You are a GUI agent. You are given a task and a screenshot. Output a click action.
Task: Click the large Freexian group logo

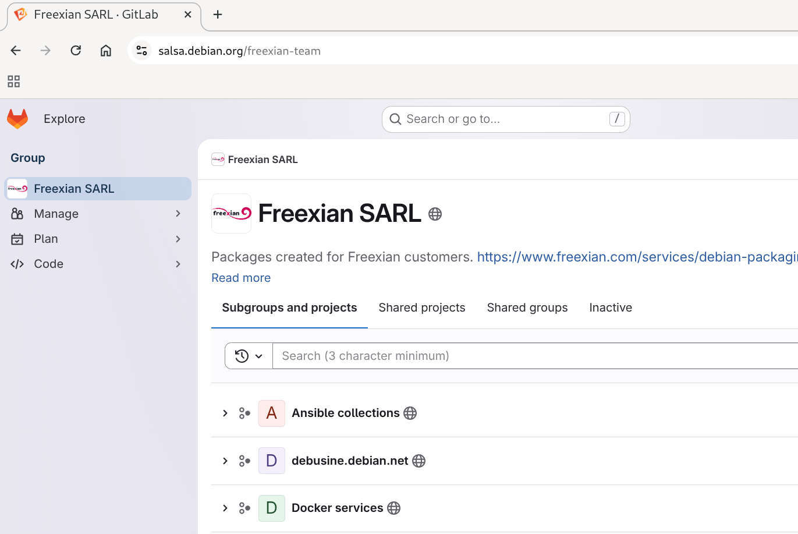[231, 213]
